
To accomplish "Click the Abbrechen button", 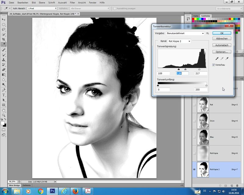I will [x=222, y=39].
